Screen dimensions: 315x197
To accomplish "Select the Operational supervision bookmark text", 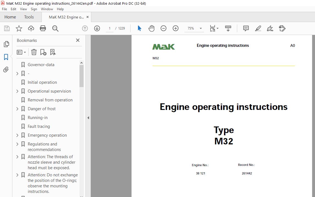I will coord(49,91).
